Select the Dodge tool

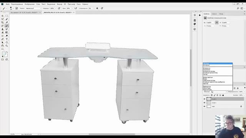click(7, 36)
